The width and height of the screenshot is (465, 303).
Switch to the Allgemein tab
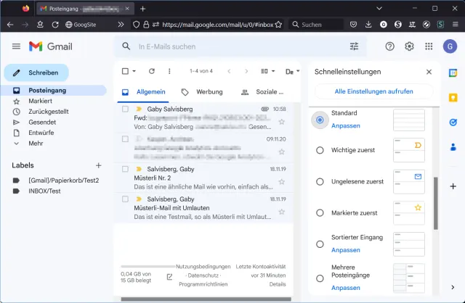point(144,93)
